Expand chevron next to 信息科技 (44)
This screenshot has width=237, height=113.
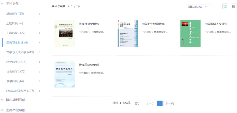tap(40, 81)
